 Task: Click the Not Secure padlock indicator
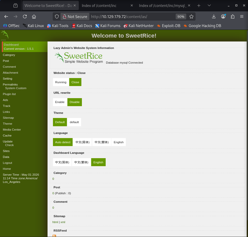[75, 16]
